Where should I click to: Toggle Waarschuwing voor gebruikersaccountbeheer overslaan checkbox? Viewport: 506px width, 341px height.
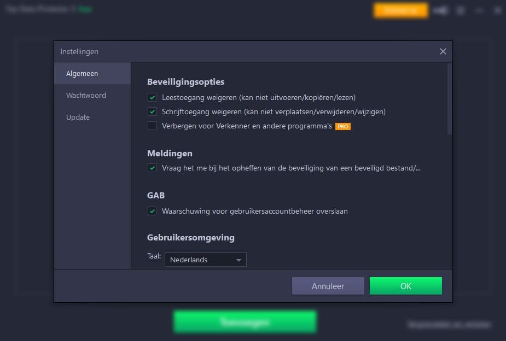click(152, 211)
